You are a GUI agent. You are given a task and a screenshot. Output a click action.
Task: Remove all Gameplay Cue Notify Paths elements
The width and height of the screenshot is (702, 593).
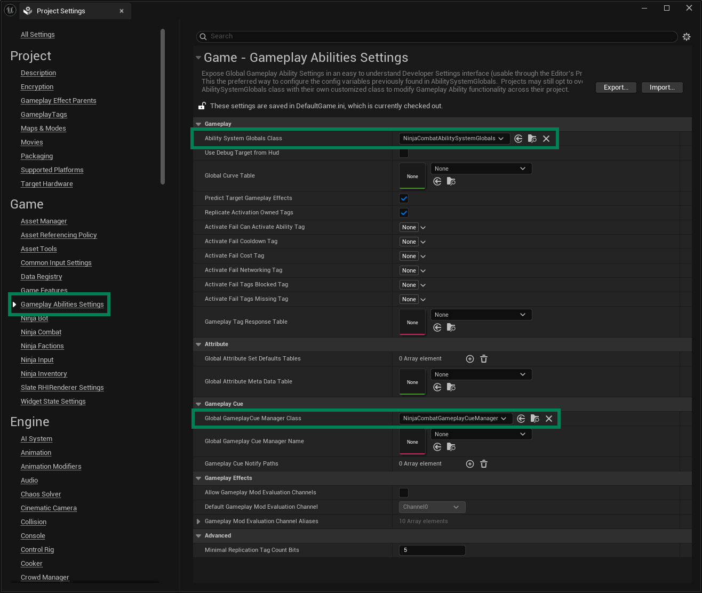(484, 464)
